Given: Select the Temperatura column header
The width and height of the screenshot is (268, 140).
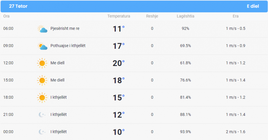Looking at the screenshot, I should point(119,16).
